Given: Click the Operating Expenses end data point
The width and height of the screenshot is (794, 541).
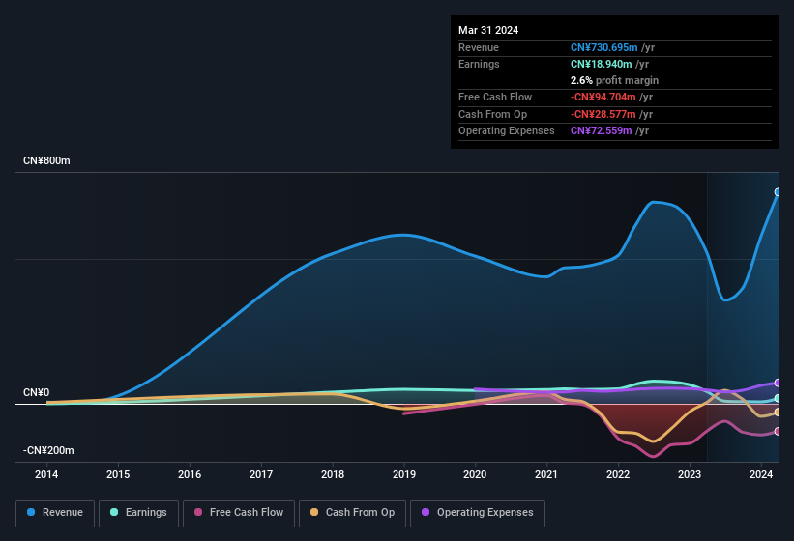Looking at the screenshot, I should tap(778, 383).
